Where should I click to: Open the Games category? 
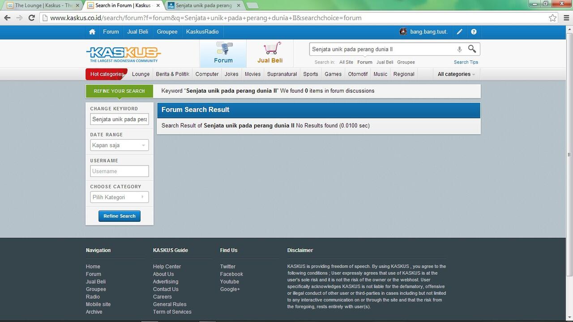[333, 74]
